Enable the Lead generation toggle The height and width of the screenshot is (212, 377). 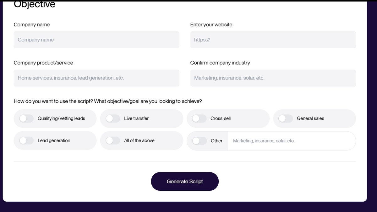click(x=26, y=140)
